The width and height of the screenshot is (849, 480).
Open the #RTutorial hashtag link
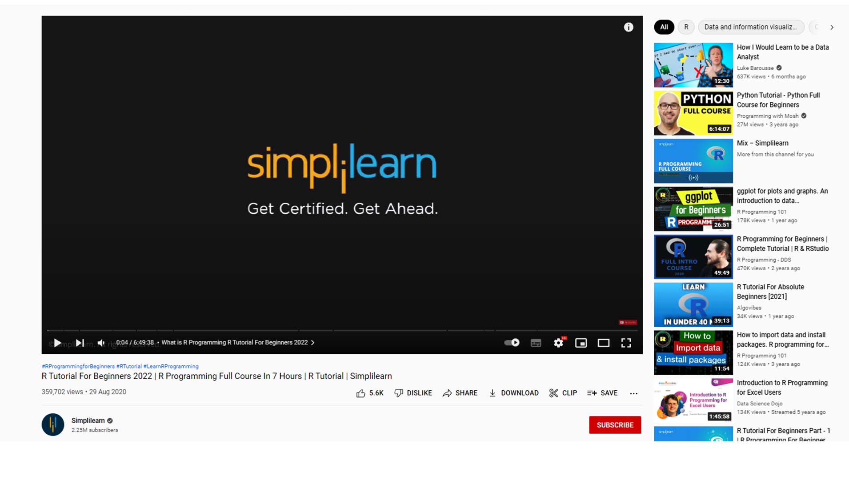pyautogui.click(x=129, y=366)
